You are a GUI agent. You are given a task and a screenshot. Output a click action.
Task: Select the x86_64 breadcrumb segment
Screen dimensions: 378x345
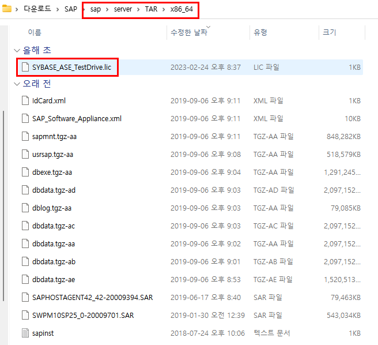(x=182, y=9)
